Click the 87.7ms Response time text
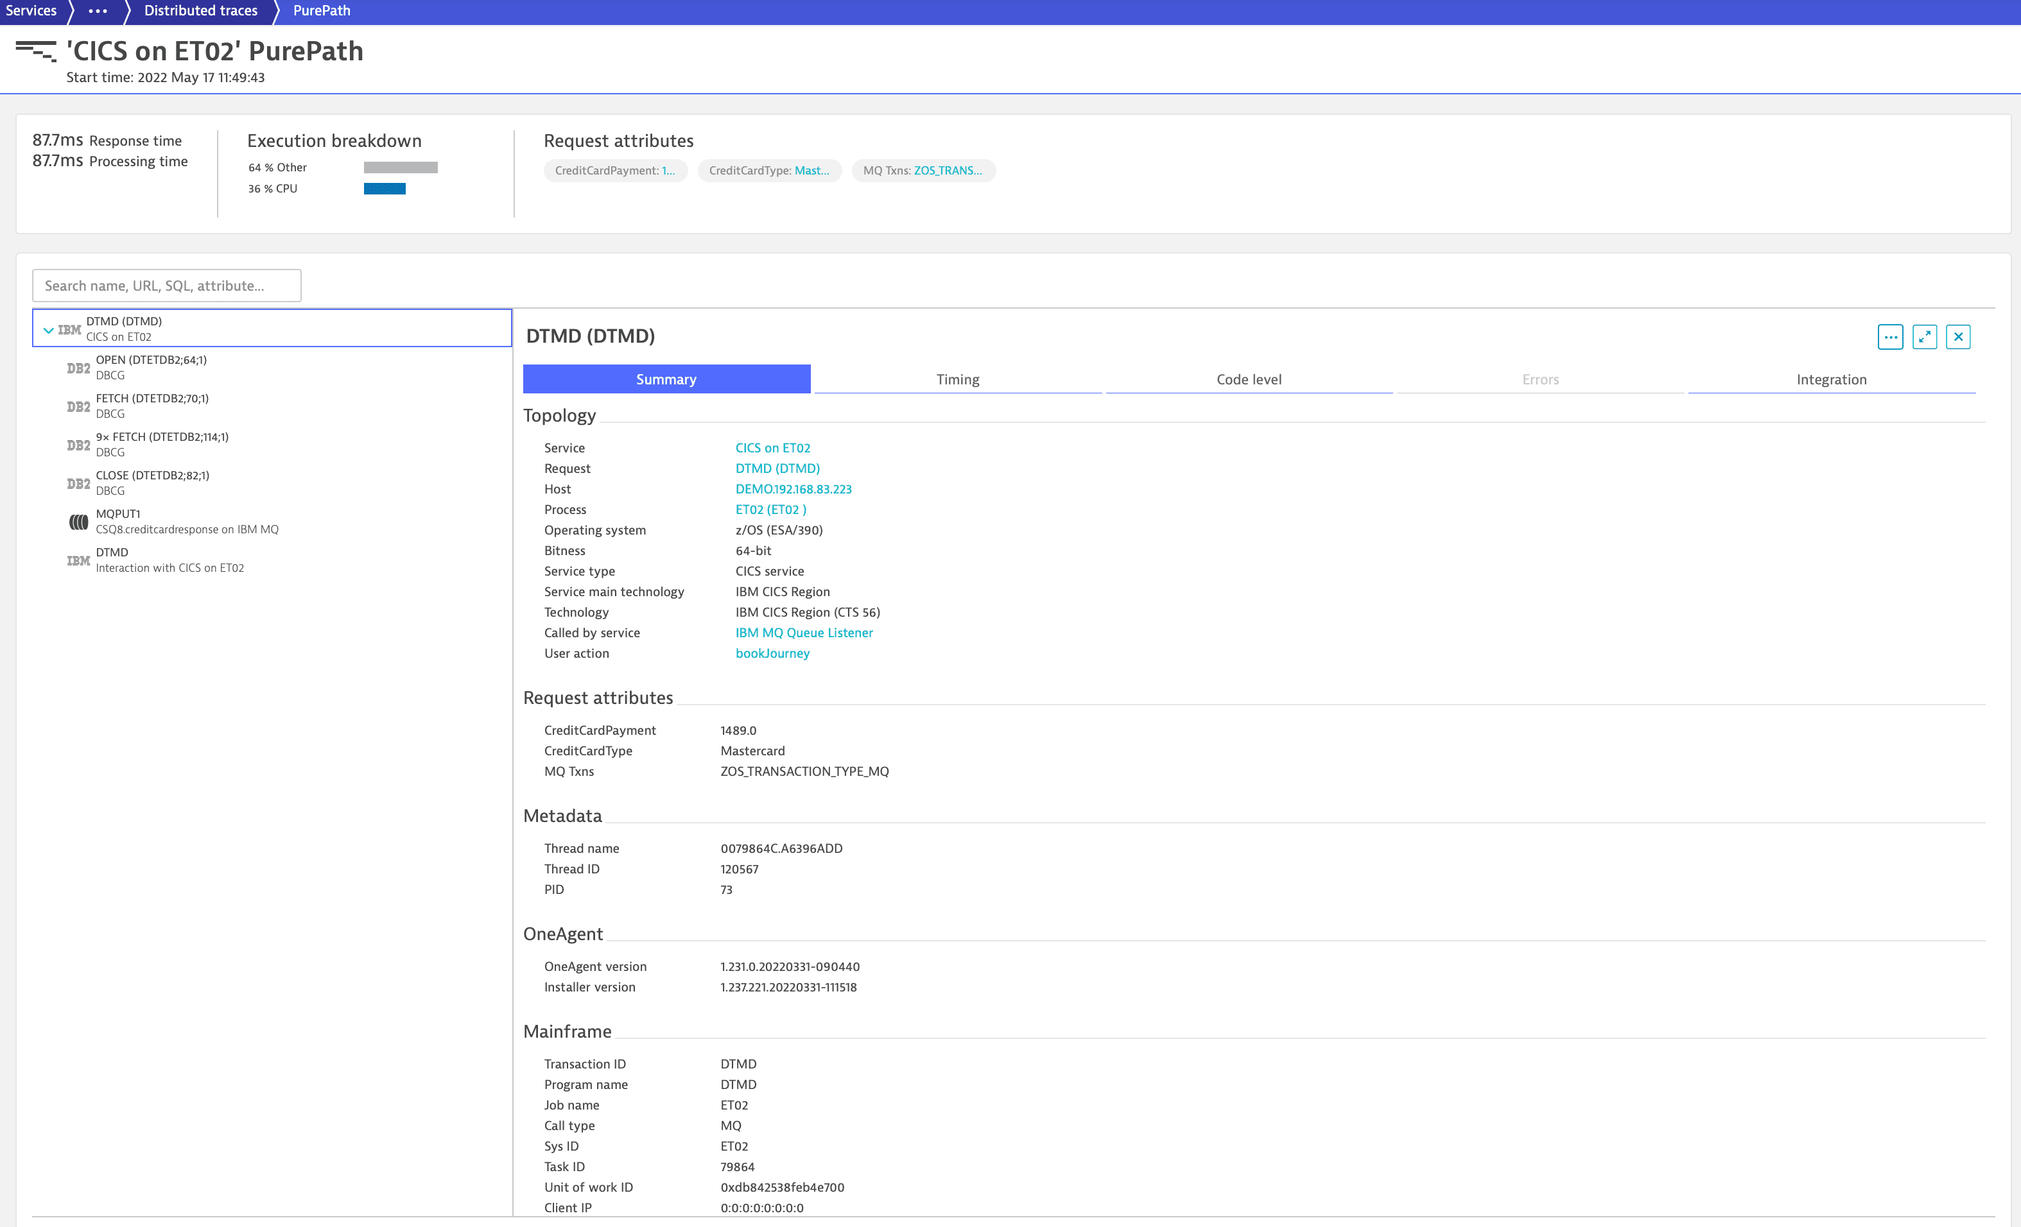 point(107,140)
